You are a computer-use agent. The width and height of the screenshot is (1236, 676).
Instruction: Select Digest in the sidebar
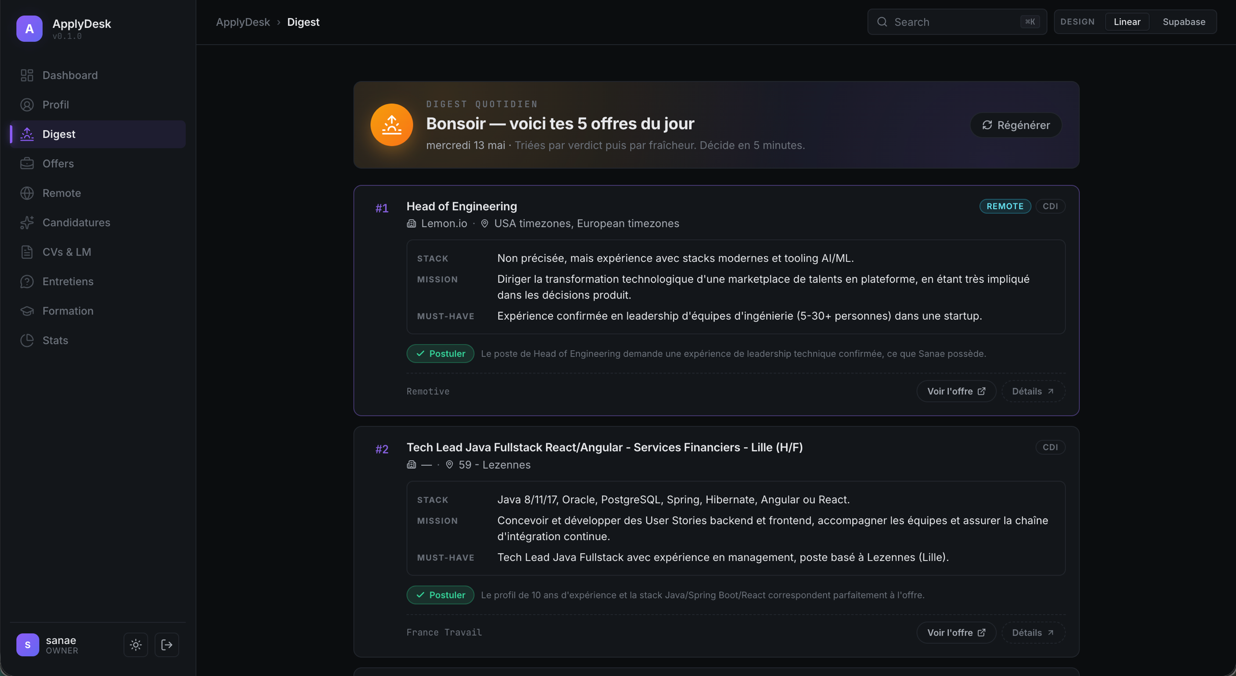(97, 134)
